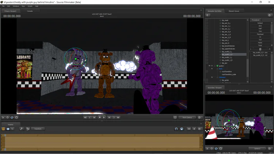Tick the checkbox for bip_ear_2_R

(x=207, y=37)
